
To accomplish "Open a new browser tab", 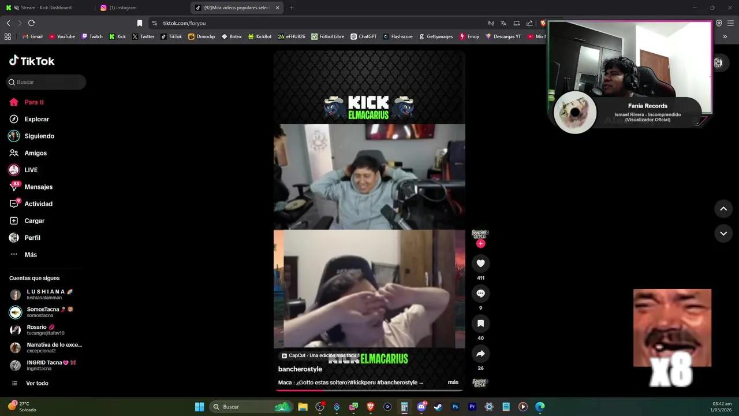I will point(292,8).
